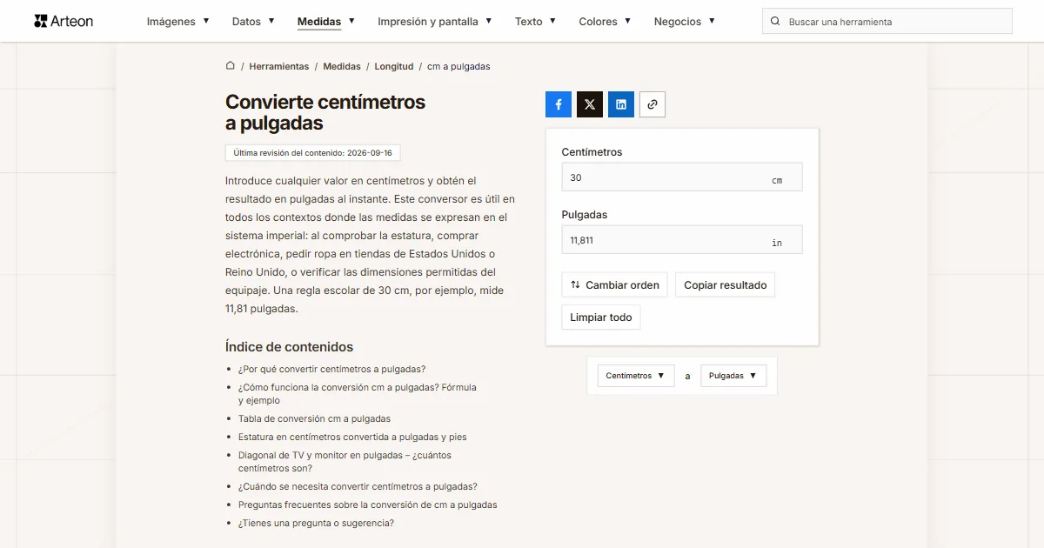Screen dimensions: 1044x548
Task: Open Tabla de conversión cm a pulgadas link
Action: tap(315, 418)
